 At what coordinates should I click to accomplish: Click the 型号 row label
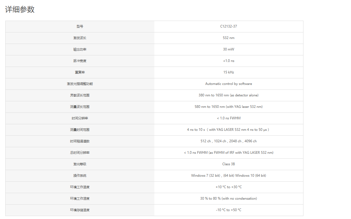click(80, 27)
